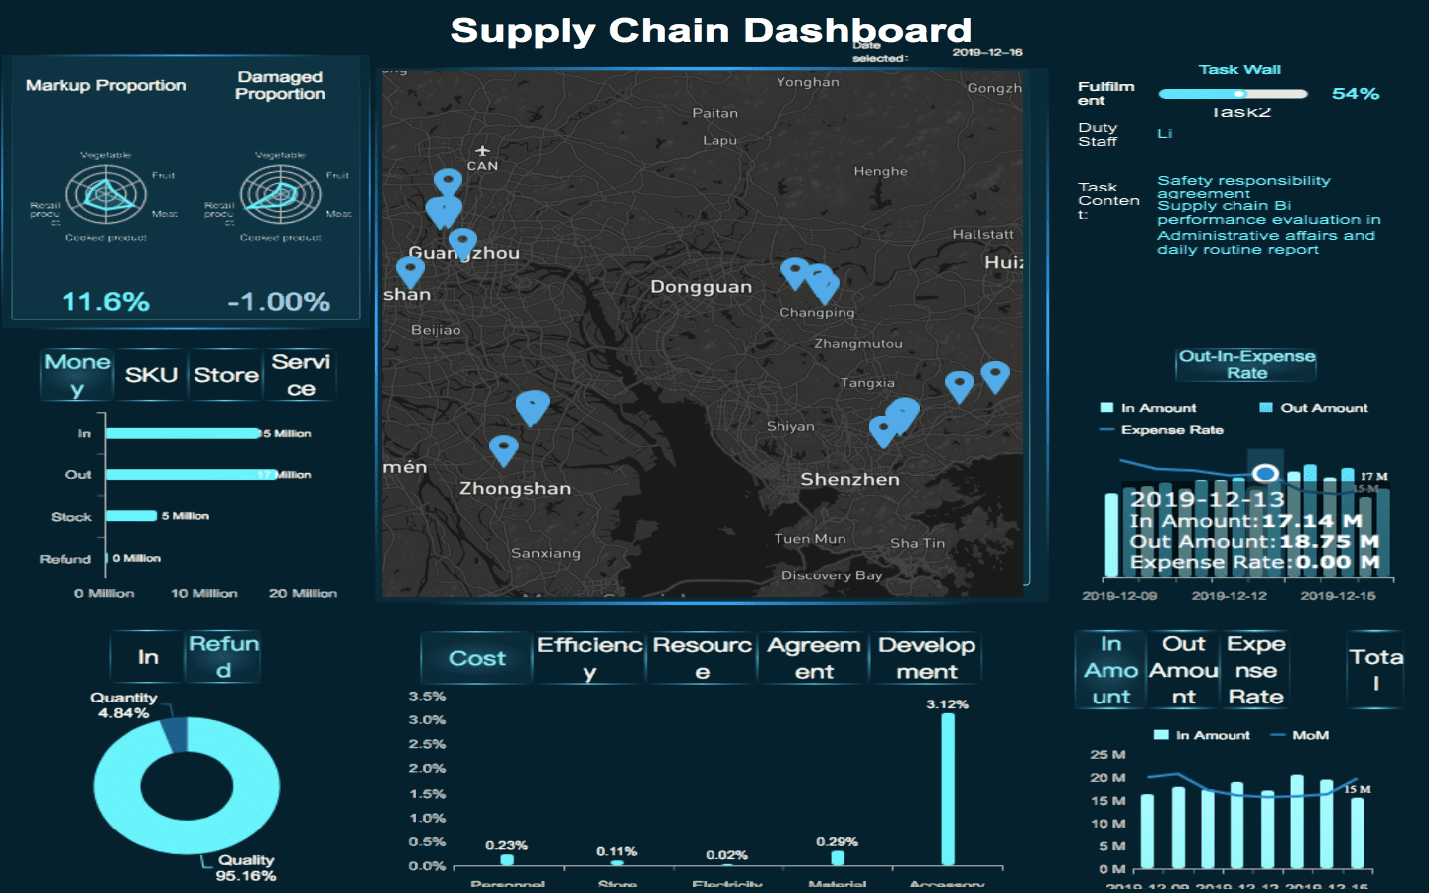Click the 54% fulfilment value

click(1356, 94)
